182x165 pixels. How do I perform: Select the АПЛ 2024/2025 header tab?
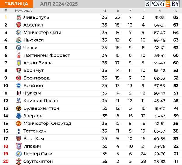(x=59, y=4)
